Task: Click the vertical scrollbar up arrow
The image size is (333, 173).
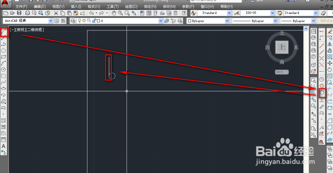Action: click(306, 28)
